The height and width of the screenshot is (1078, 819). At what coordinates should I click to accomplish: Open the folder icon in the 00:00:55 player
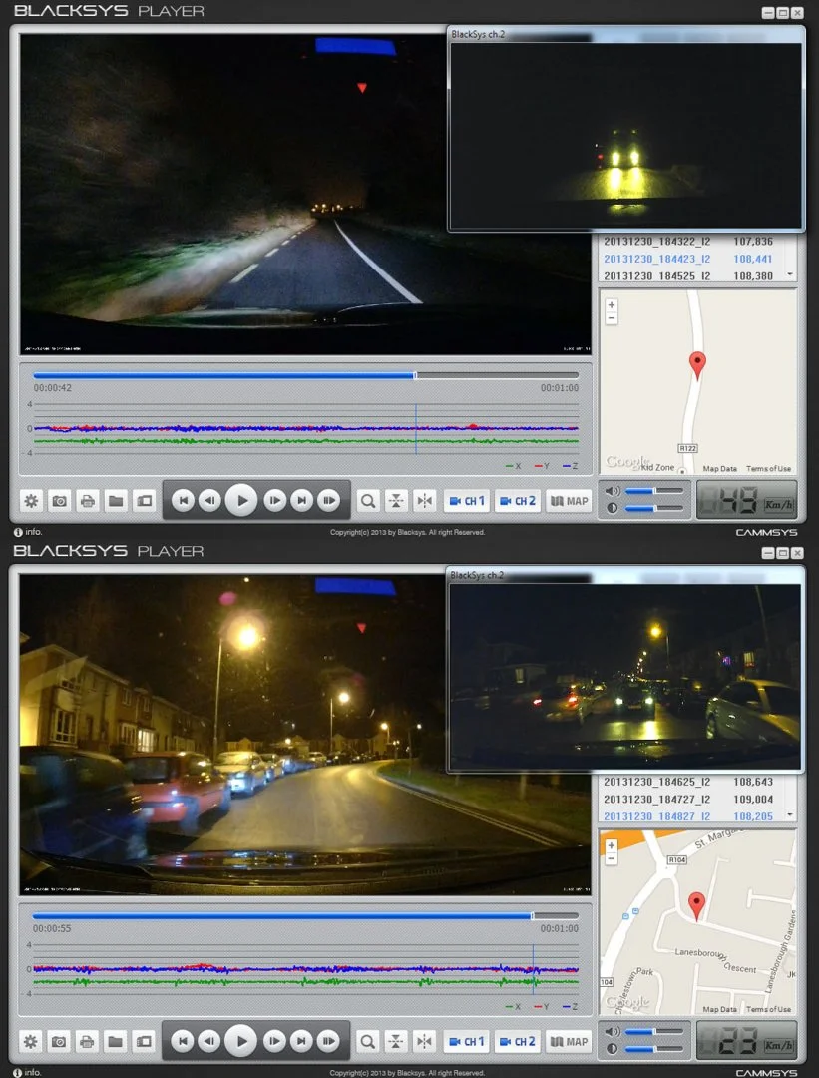point(116,1041)
